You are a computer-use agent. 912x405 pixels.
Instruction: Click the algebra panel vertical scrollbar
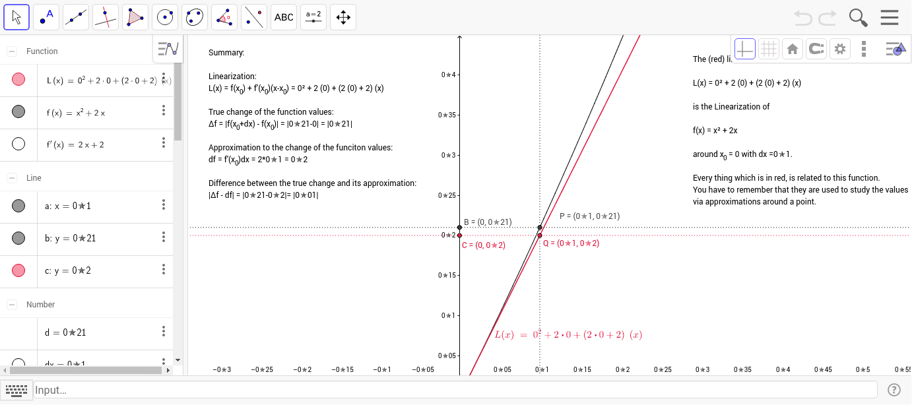pyautogui.click(x=178, y=102)
